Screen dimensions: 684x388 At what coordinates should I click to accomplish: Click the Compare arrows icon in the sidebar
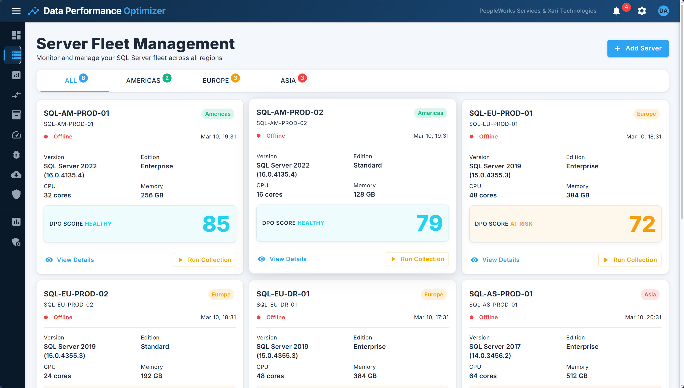pos(16,95)
